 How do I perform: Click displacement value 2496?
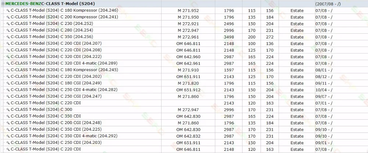tap(229, 24)
